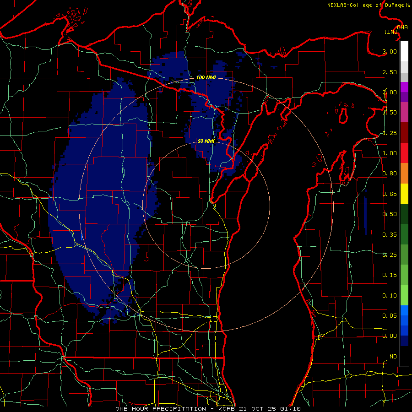
Task: Pick the lightest green swatch near 0.10
Action: click(404, 295)
